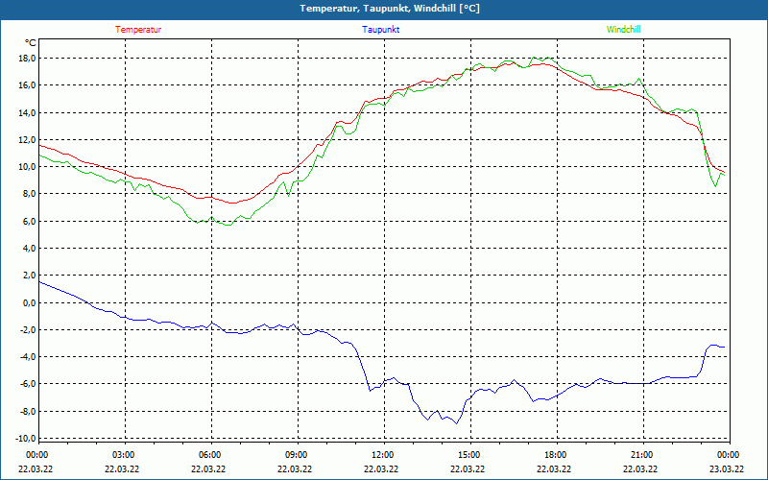
Task: Click the "6,0" positive y-axis value
Action: point(30,221)
